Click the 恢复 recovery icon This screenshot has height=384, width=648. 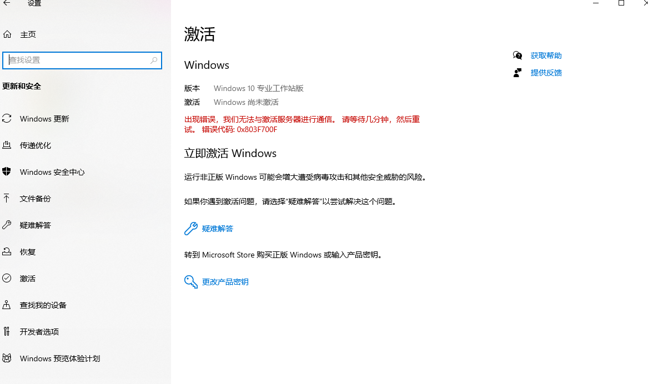pyautogui.click(x=7, y=251)
